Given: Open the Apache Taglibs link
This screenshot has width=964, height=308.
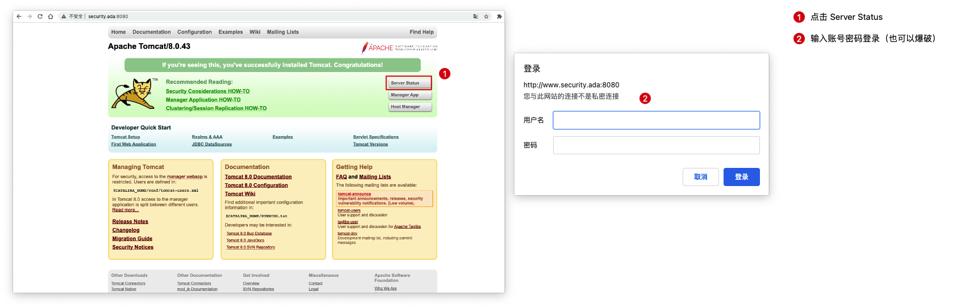Looking at the screenshot, I should coord(408,227).
